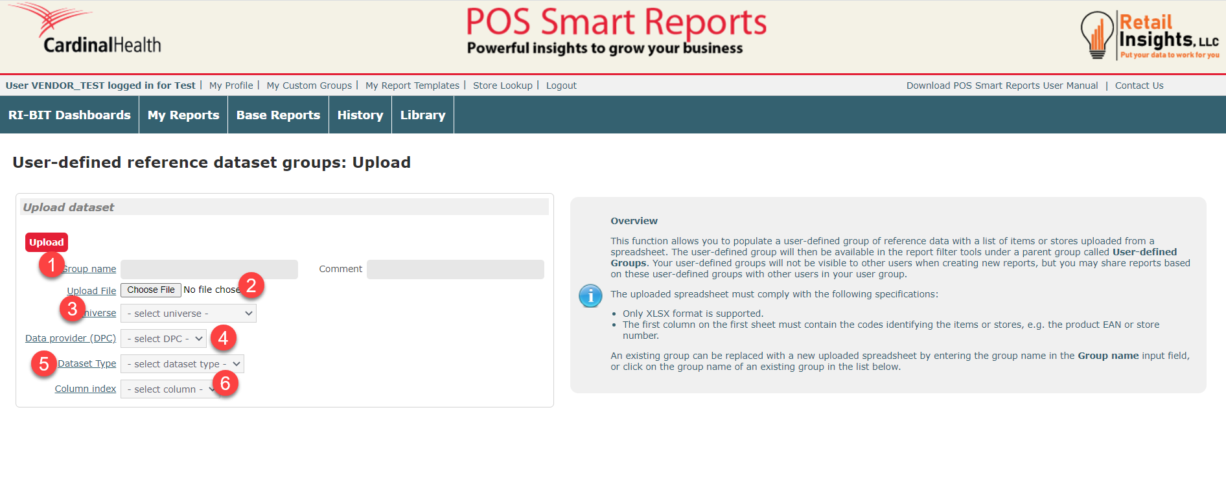Click the blue information icon
Viewport: 1226px width, 482px height.
590,295
